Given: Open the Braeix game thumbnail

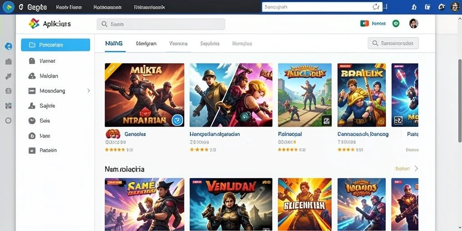Looking at the screenshot, I should click(x=361, y=95).
